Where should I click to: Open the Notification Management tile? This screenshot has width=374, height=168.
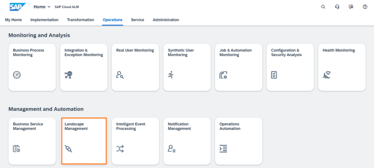point(187,141)
